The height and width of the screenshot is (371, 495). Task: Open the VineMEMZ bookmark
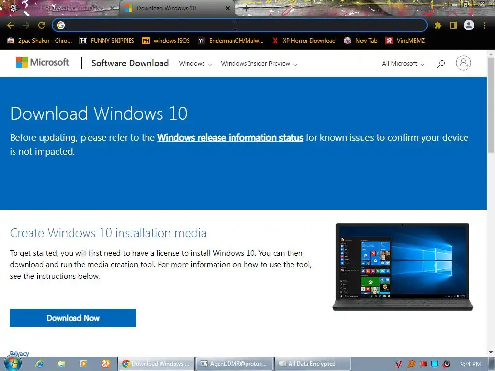coord(405,41)
